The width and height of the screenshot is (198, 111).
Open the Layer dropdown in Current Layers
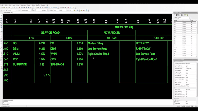[190, 18]
